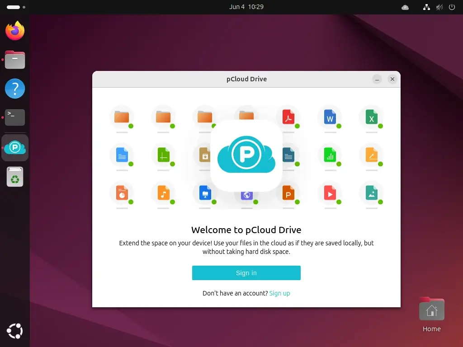463x347 pixels.
Task: Click the central pCloud cloud logo
Action: (246, 154)
